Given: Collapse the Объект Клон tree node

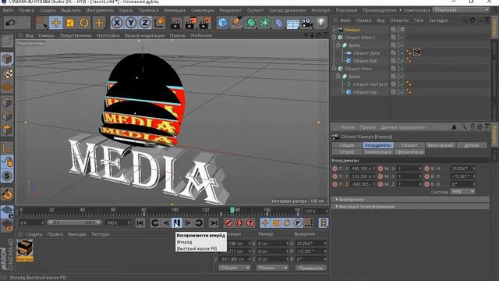Looking at the screenshot, I should click(x=334, y=69).
